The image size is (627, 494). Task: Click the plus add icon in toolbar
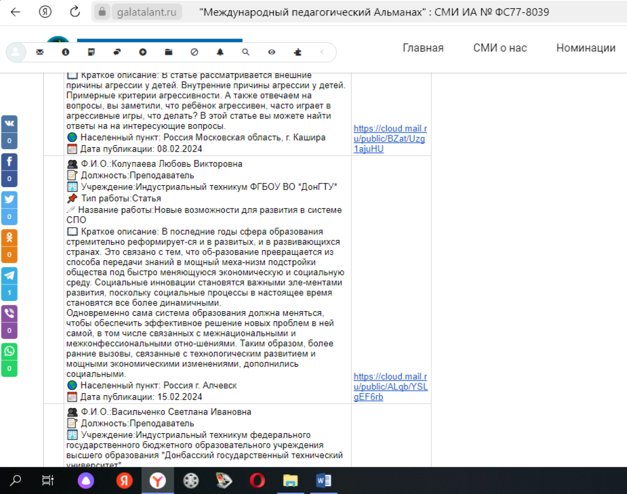(x=143, y=52)
